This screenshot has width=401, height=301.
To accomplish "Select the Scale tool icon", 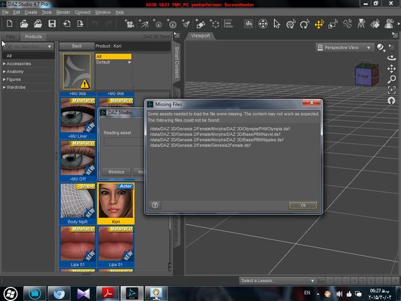I will tap(333, 24).
